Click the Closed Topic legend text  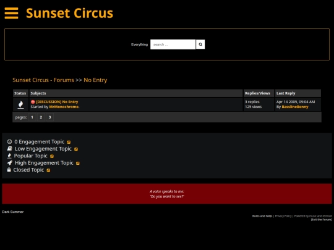click(28, 170)
